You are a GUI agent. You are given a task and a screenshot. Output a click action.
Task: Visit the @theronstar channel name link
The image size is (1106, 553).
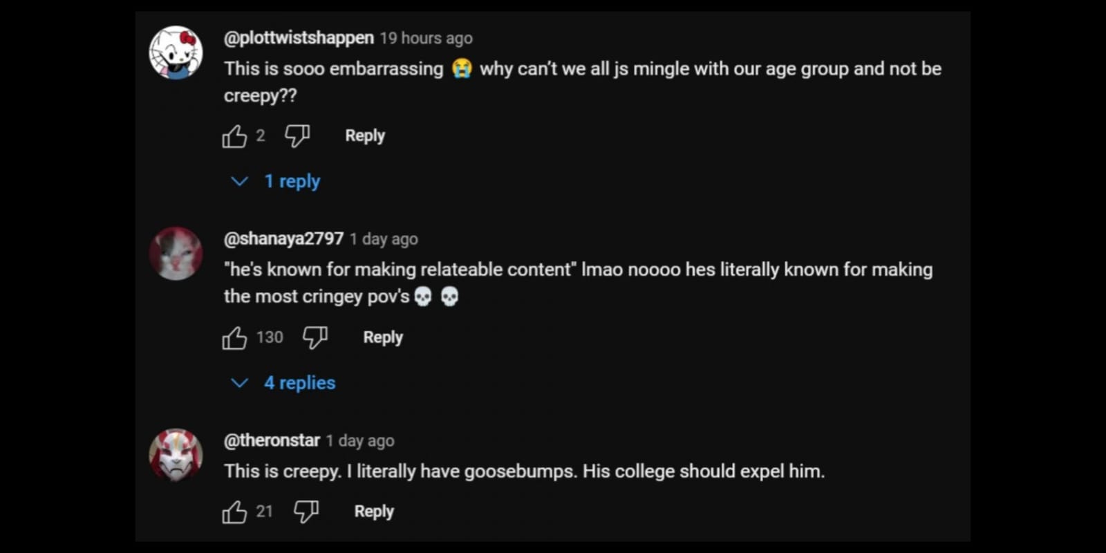[272, 440]
